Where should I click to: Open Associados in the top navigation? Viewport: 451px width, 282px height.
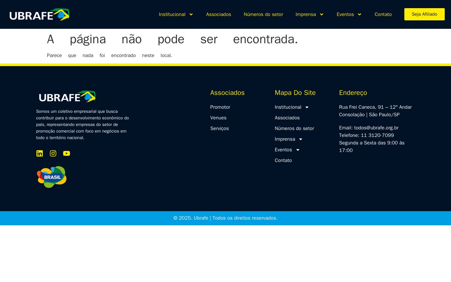(219, 14)
